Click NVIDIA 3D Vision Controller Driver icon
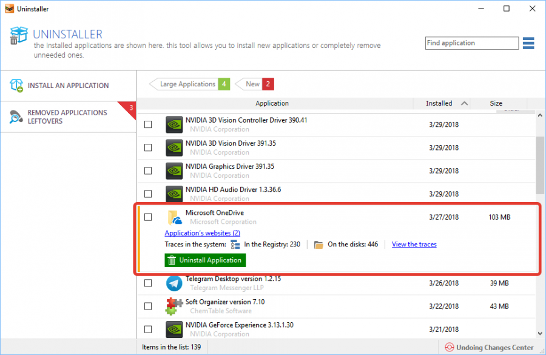This screenshot has width=546, height=355. click(x=174, y=125)
